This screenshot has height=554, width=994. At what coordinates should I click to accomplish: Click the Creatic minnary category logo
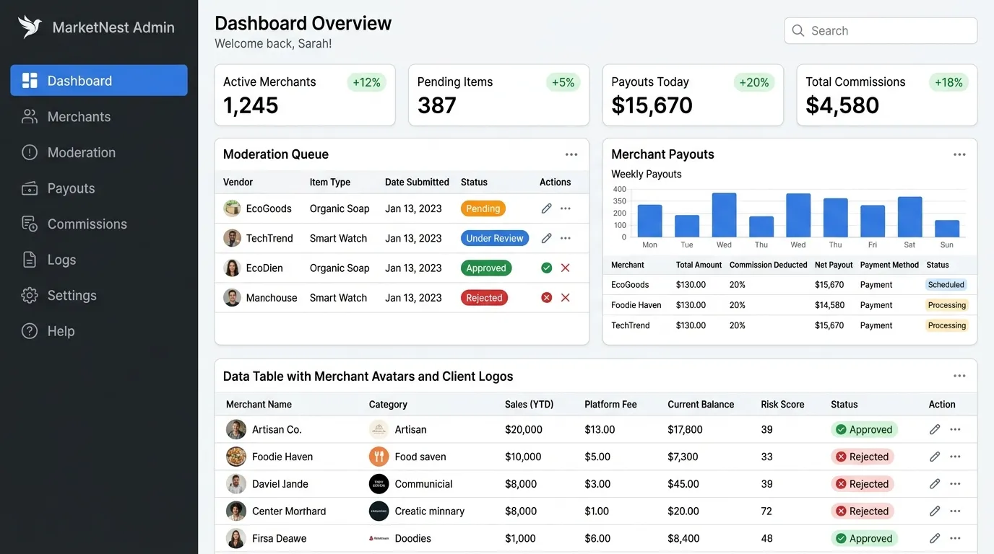[379, 511]
